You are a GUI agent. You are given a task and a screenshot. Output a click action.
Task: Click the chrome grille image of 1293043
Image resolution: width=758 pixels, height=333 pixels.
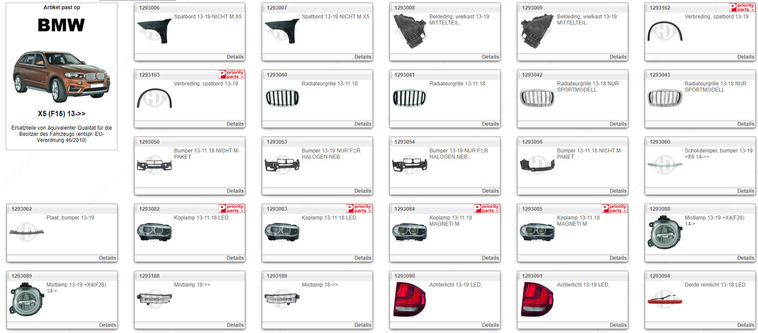tap(665, 98)
